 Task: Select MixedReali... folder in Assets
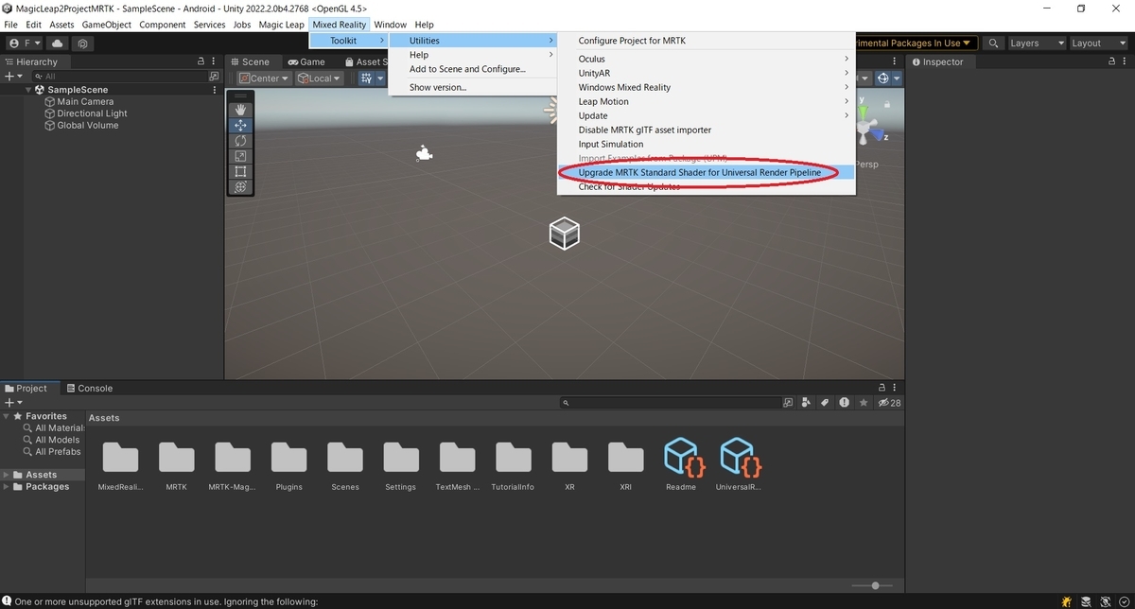pos(120,465)
